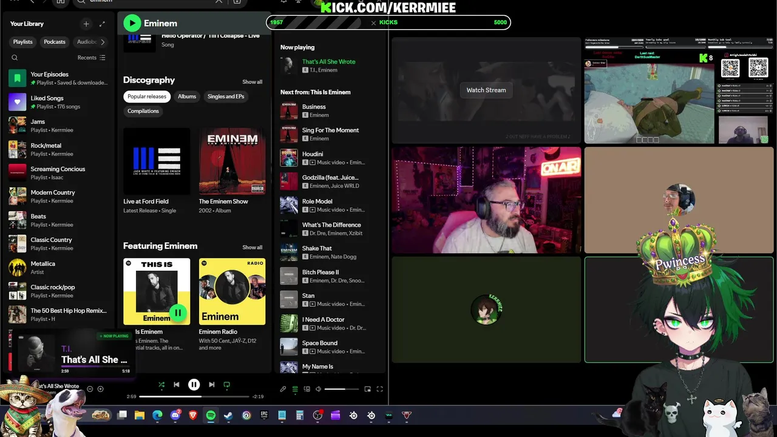Open the Rock/metal playlist
Screen dimensions: 777x437
tap(59, 149)
